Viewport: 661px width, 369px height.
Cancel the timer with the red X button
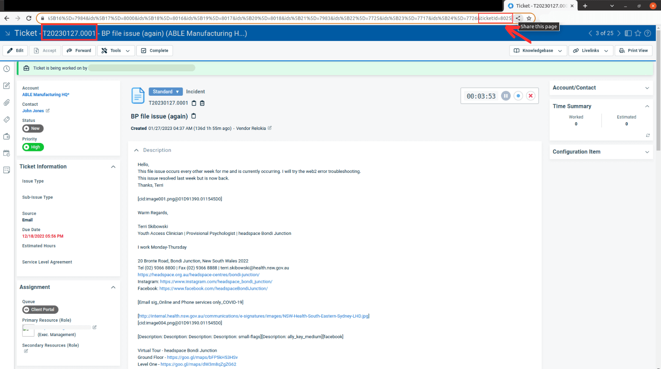531,96
